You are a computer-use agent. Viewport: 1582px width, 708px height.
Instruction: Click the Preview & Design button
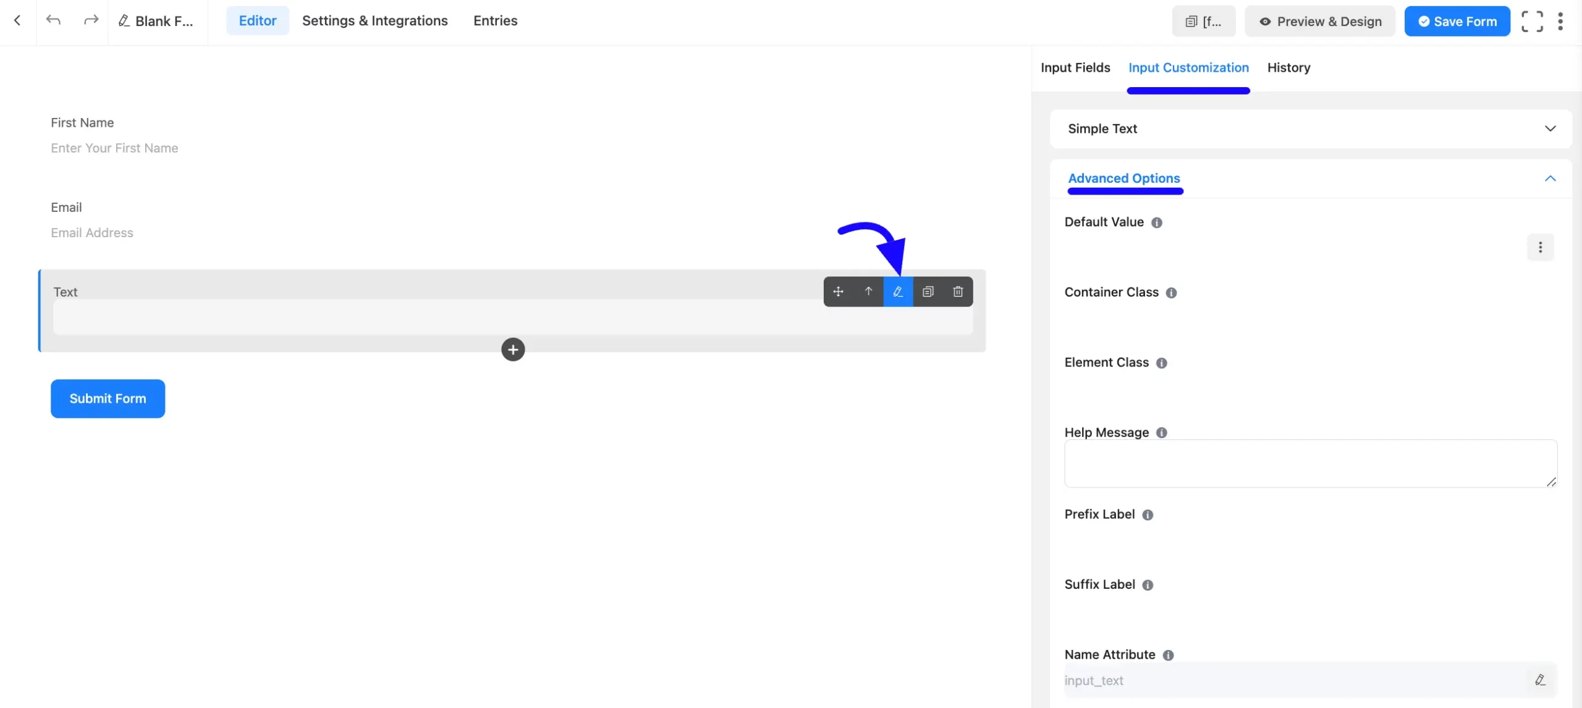[x=1319, y=20]
